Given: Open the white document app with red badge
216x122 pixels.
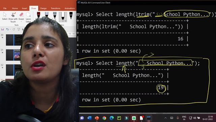Looking at the screenshot, I should click(x=141, y=118).
